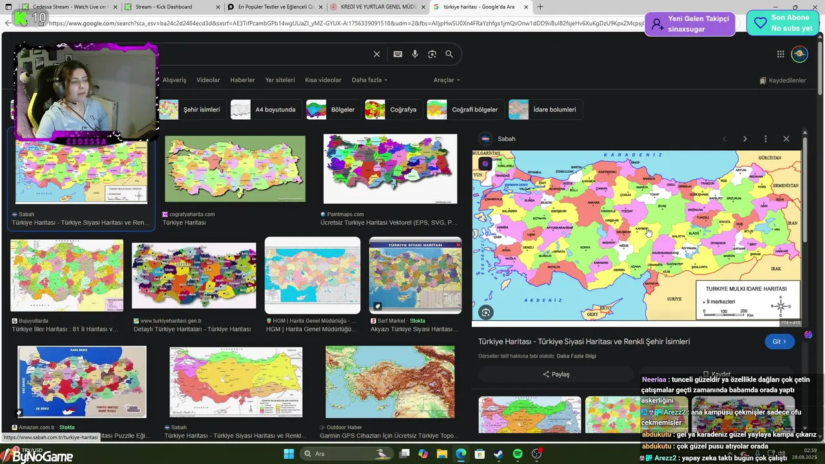The image size is (825, 464).
Task: Open the Outdoor Haber topographic map thumbnail
Action: coord(390,382)
